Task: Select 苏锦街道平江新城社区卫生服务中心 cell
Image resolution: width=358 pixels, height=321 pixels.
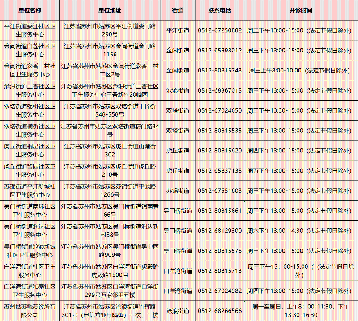Action: 30,191
